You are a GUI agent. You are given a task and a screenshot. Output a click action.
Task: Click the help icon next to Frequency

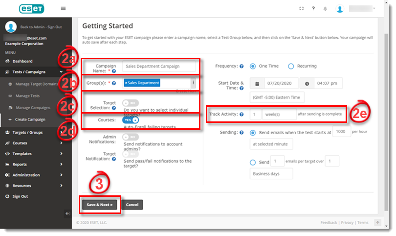242,66
